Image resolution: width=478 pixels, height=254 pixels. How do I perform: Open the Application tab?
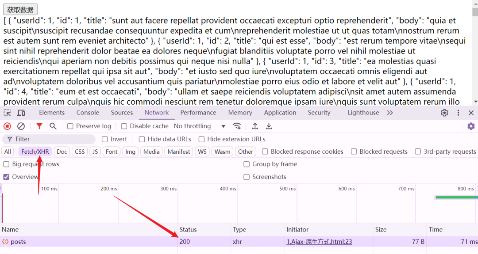[x=280, y=113]
